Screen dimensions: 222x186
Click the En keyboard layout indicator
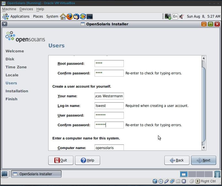coord(175,17)
